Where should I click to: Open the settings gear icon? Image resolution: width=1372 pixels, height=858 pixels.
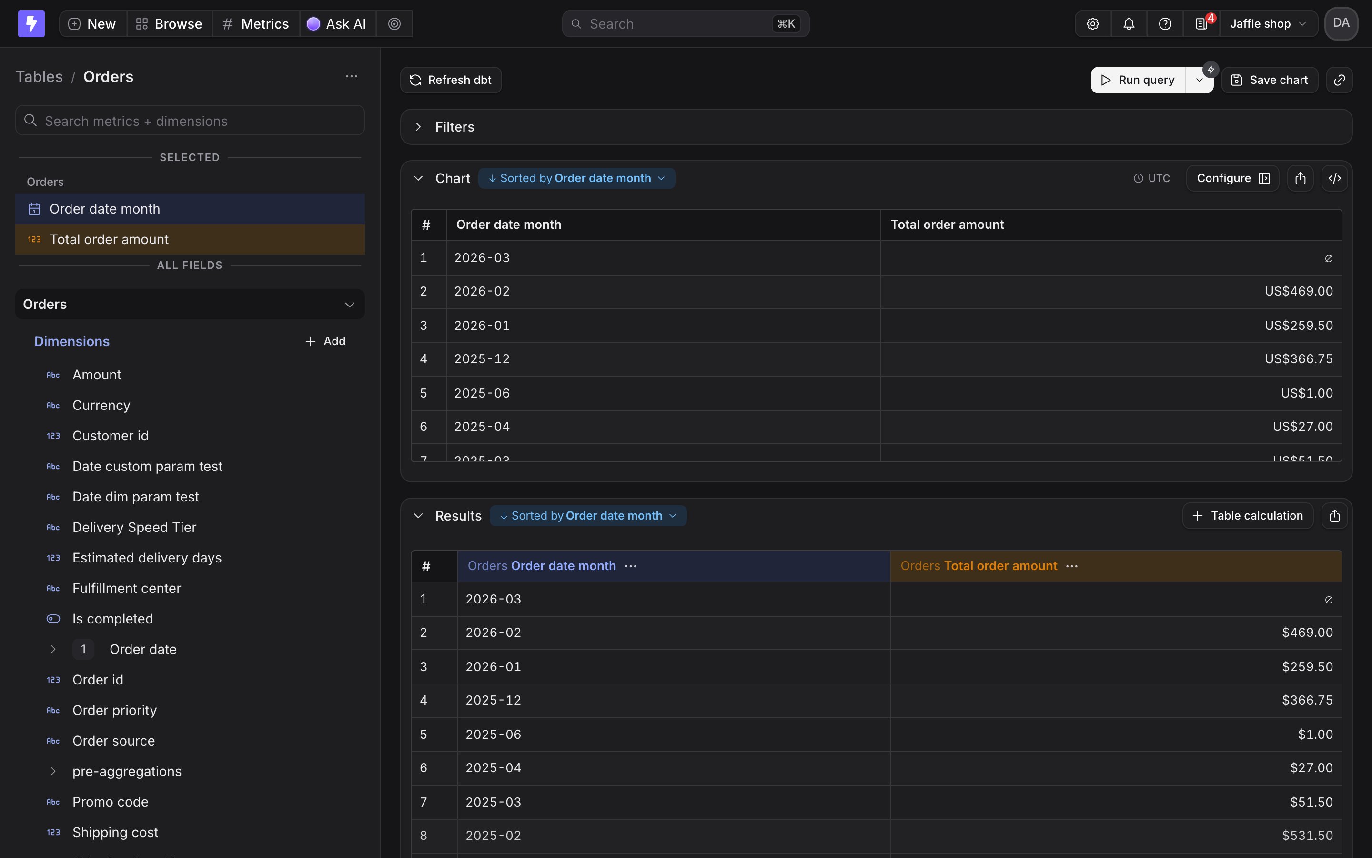pos(1092,24)
